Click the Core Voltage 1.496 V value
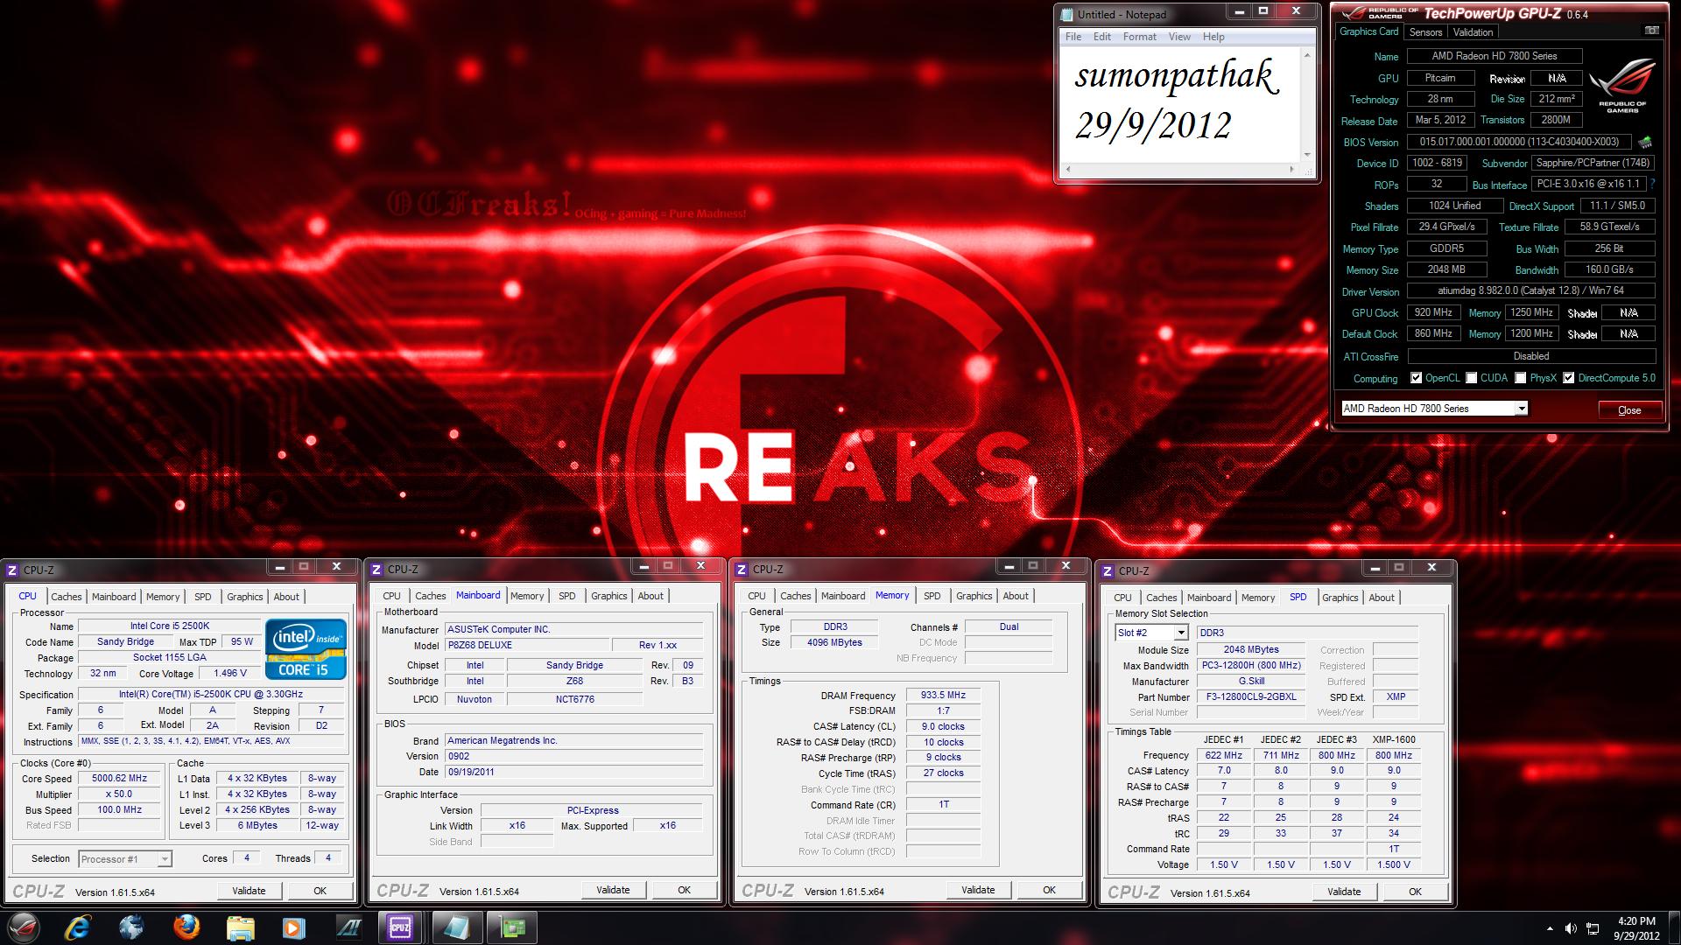 tap(230, 674)
